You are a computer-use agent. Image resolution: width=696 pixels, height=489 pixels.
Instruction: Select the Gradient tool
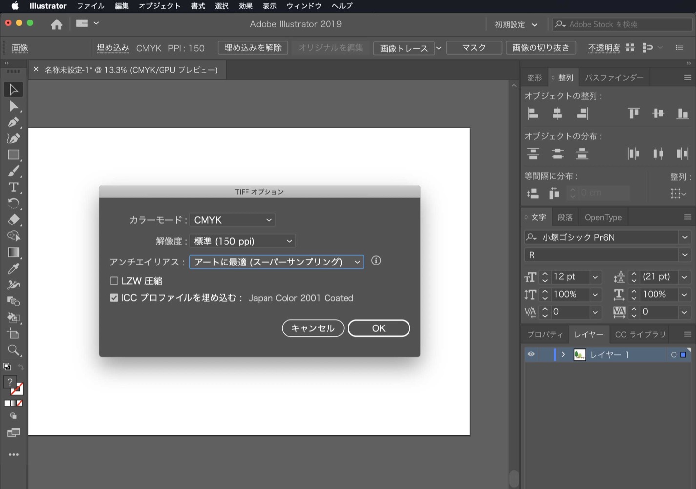pos(13,252)
